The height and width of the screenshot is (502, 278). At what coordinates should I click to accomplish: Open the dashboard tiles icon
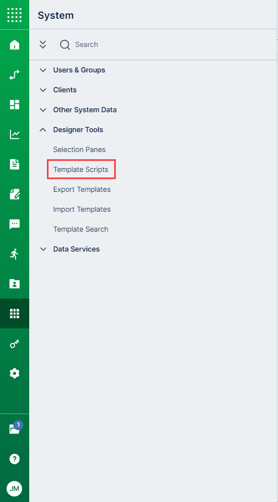[14, 104]
